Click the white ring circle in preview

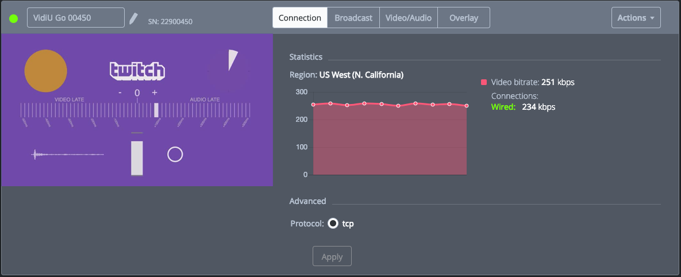pyautogui.click(x=175, y=154)
